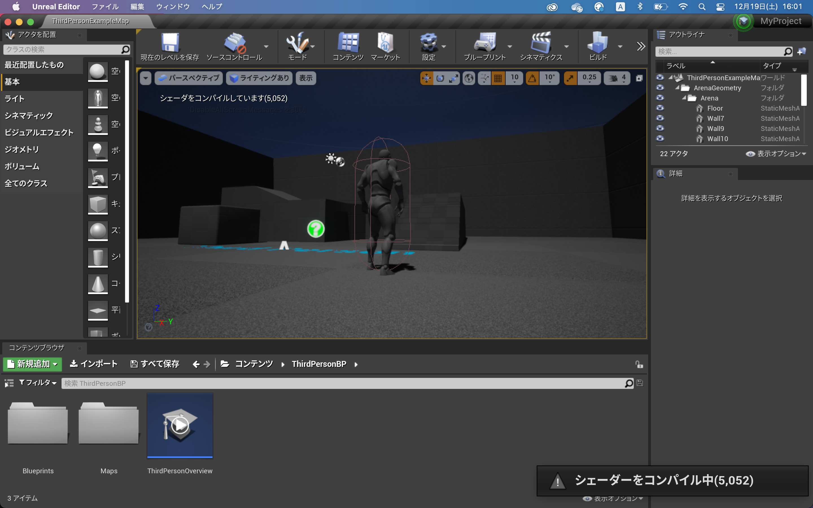This screenshot has height=508, width=813.
Task: Click the Build toolbar icon
Action: [598, 43]
